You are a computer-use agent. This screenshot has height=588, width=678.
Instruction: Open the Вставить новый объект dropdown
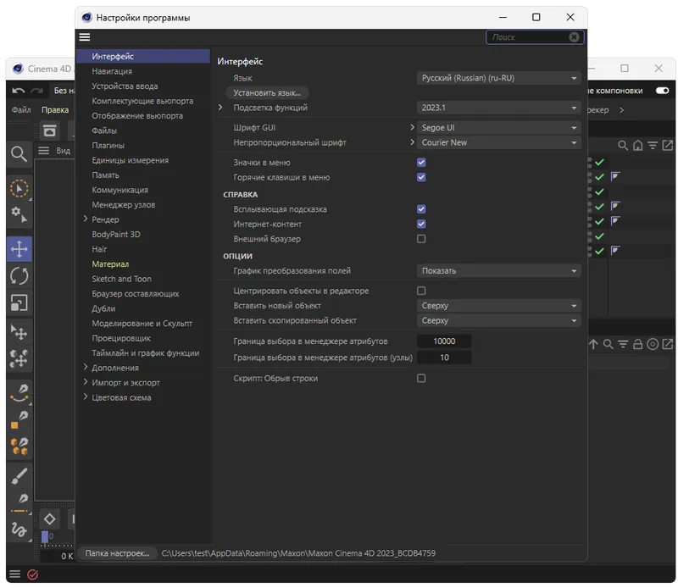pyautogui.click(x=499, y=306)
